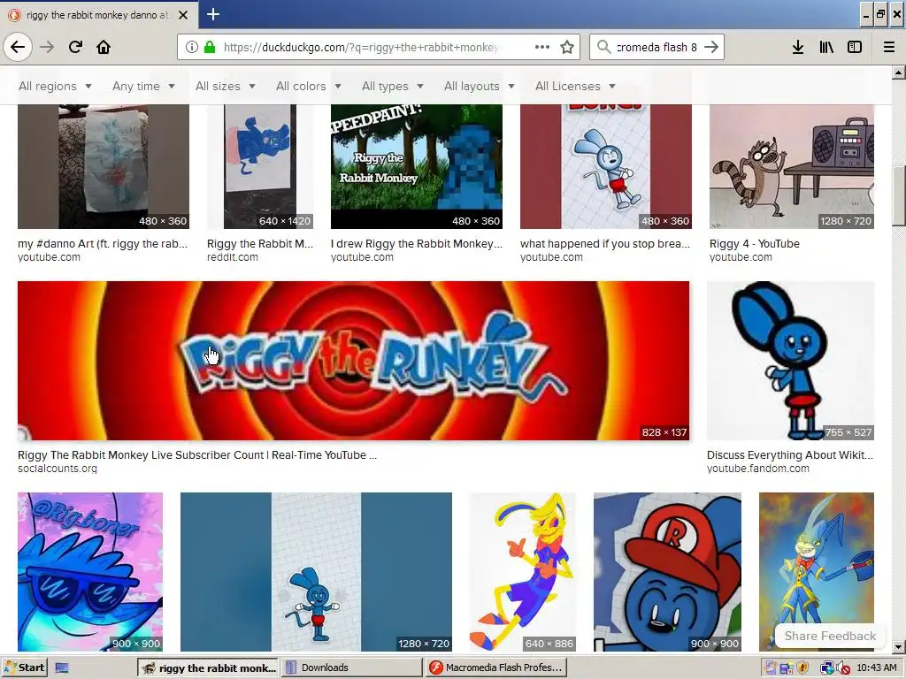Click the browser taskbar button
Image resolution: width=906 pixels, height=679 pixels.
tap(207, 668)
